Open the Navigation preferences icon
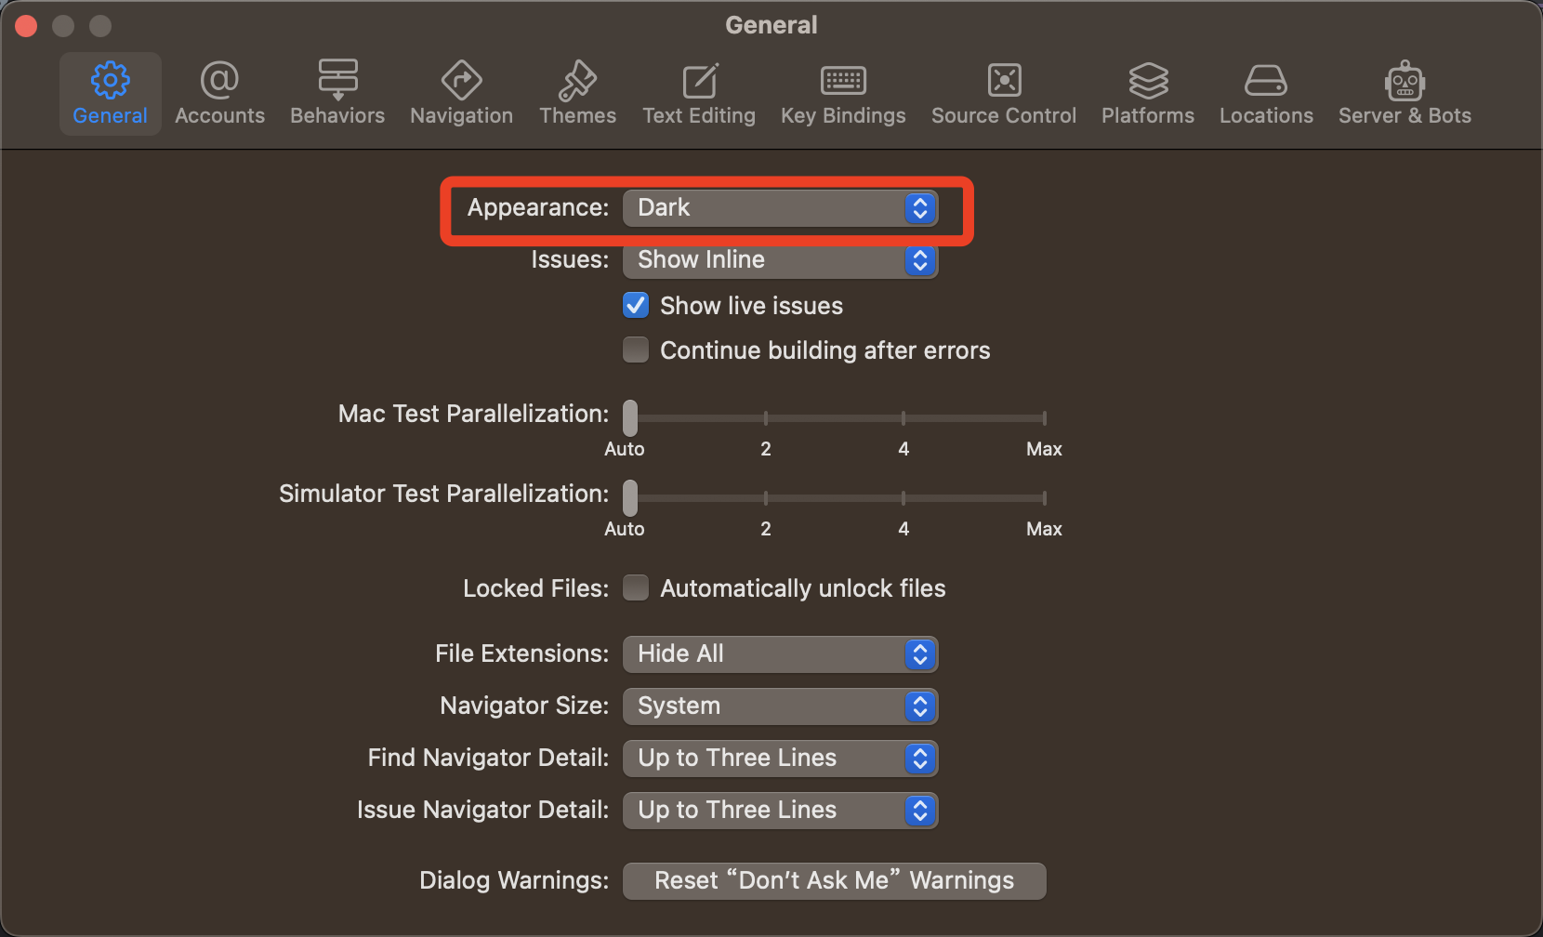1543x937 pixels. 461,82
